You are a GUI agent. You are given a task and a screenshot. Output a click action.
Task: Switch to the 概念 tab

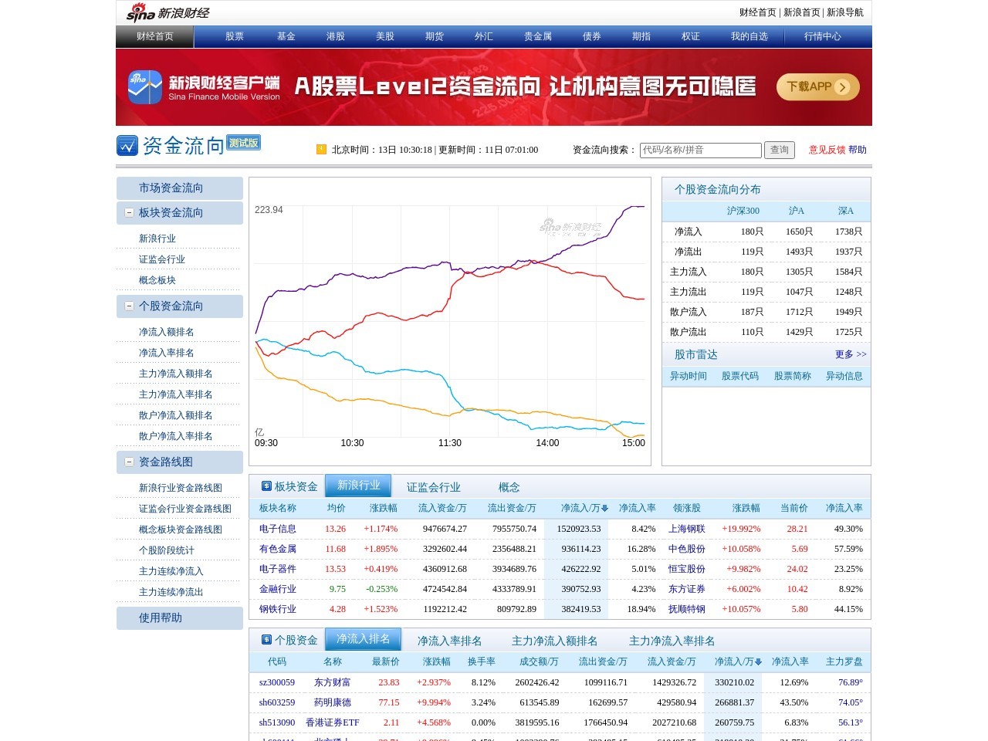(x=509, y=487)
